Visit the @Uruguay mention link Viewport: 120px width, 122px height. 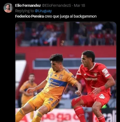43,11
